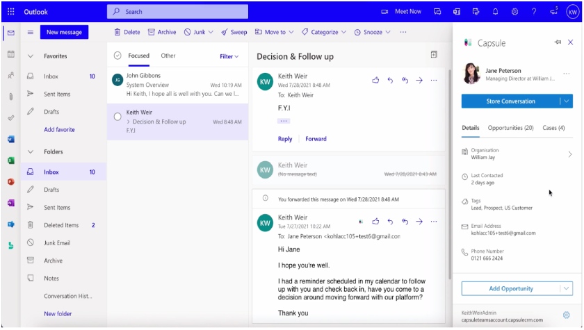584x330 pixels.
Task: Open more actions on F.Y.I message
Action: click(434, 80)
